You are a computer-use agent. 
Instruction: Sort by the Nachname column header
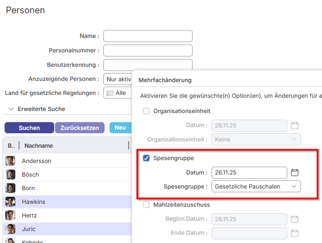pos(39,146)
